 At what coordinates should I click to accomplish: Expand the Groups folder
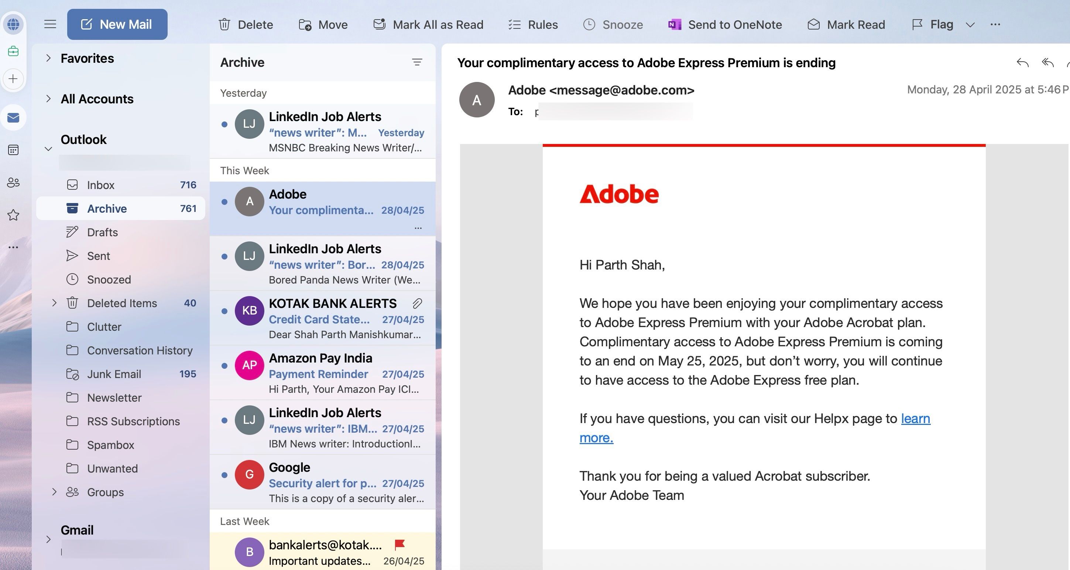pyautogui.click(x=54, y=492)
